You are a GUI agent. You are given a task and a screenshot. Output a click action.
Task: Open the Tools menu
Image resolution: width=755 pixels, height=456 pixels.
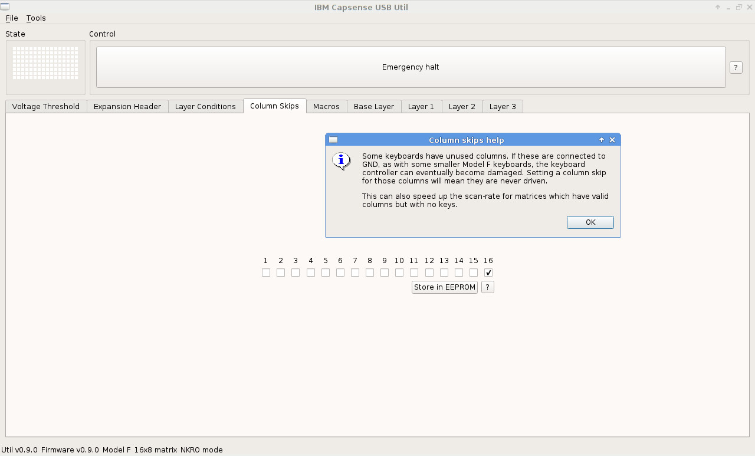tap(36, 18)
